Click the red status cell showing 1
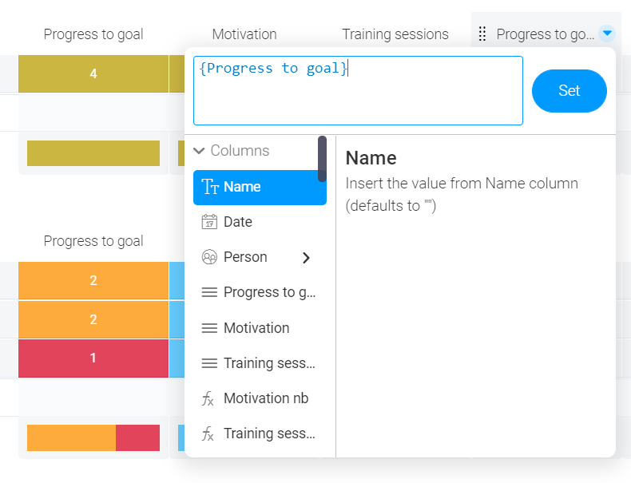Viewport: 631px width, 483px height. 93,358
